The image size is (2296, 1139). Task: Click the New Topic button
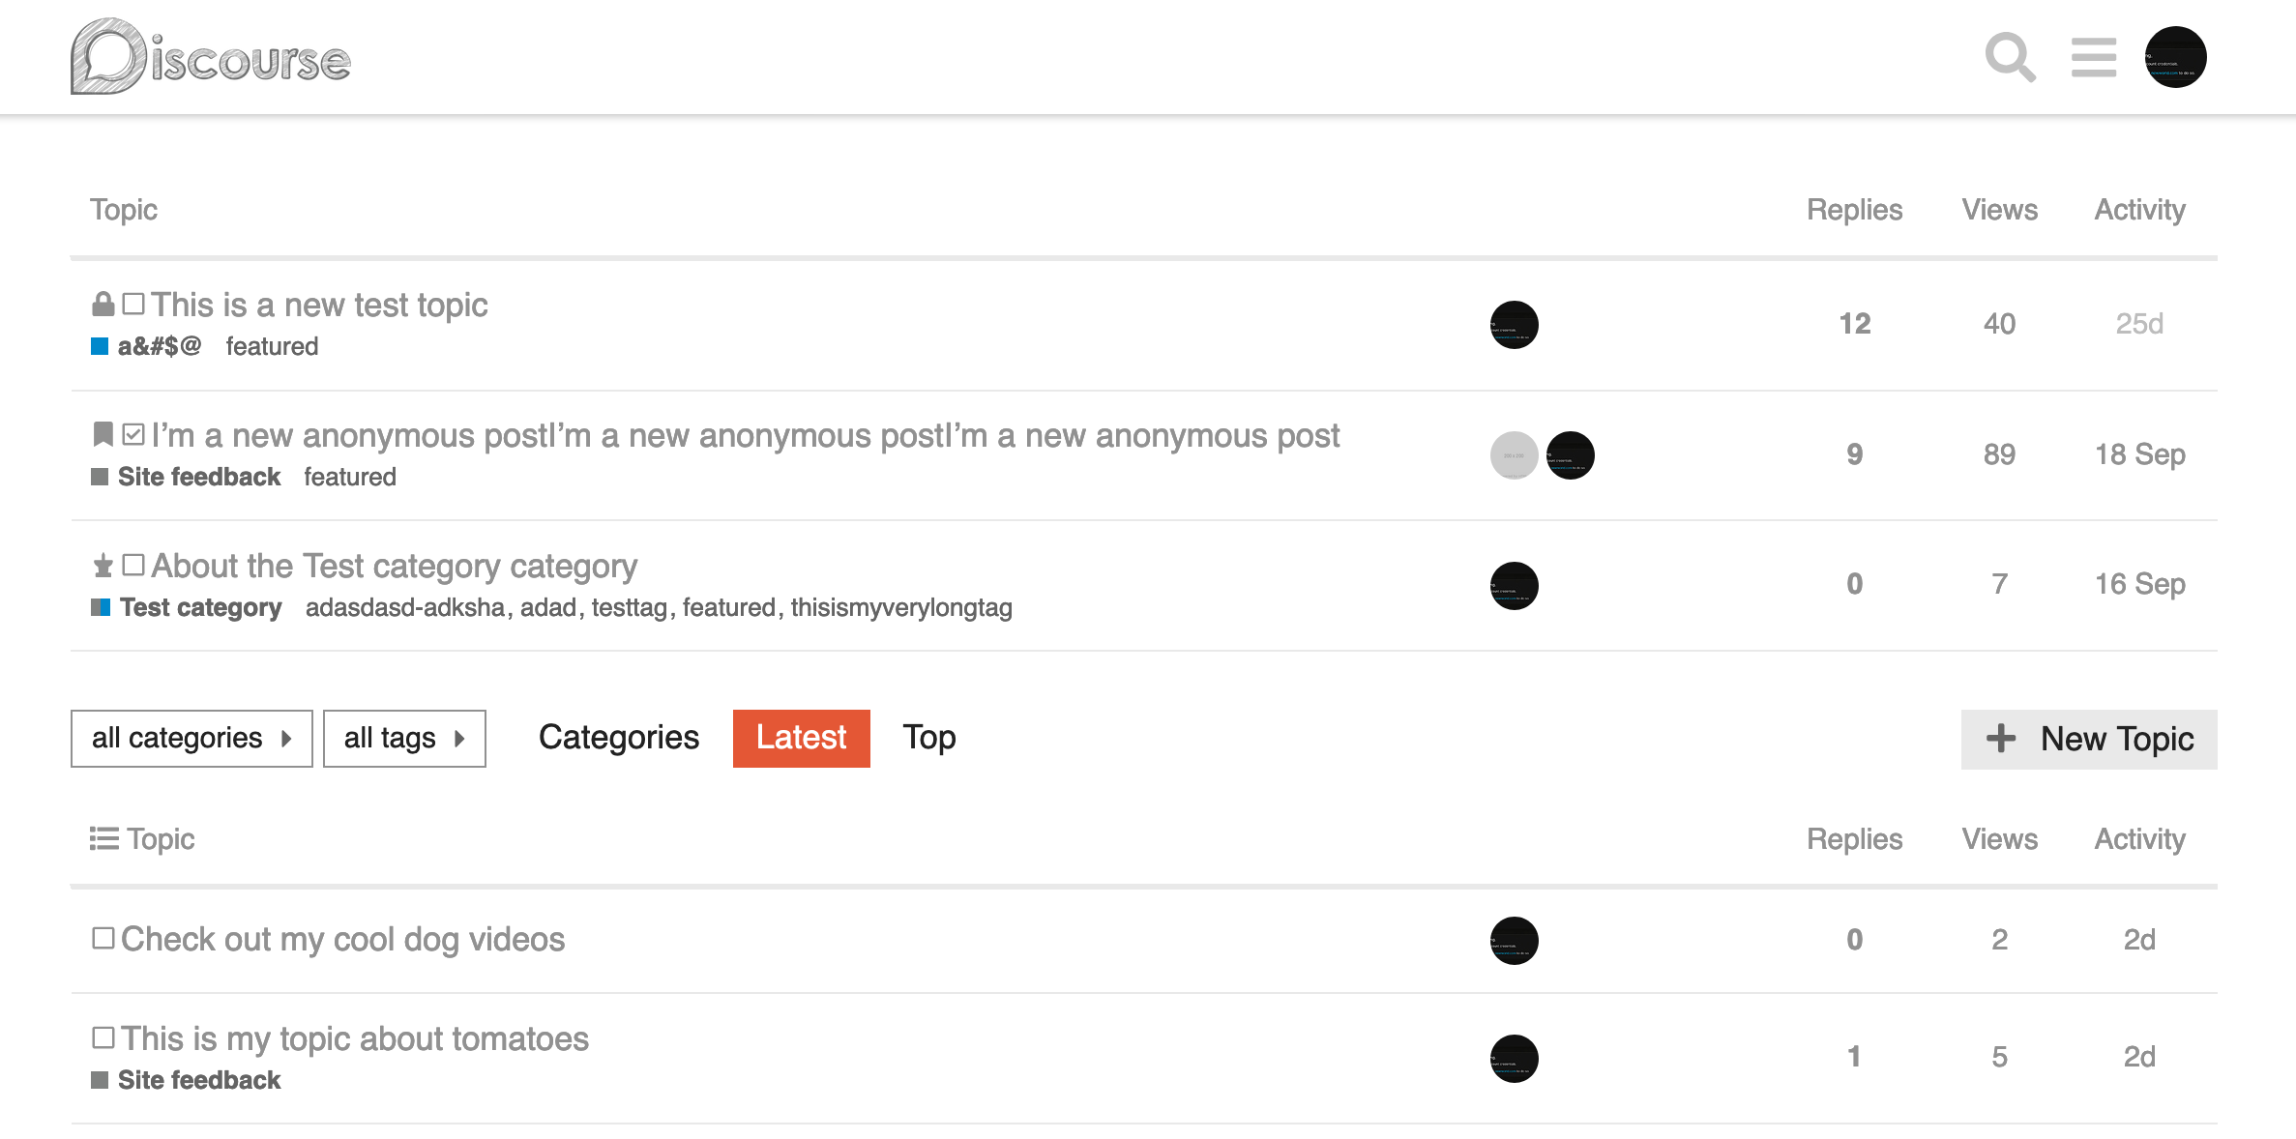click(x=2089, y=739)
